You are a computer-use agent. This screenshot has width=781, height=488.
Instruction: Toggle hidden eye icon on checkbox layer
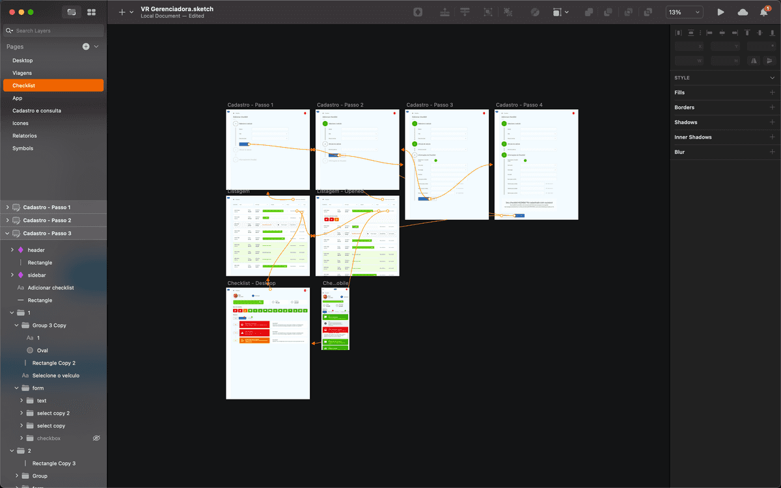pos(96,439)
